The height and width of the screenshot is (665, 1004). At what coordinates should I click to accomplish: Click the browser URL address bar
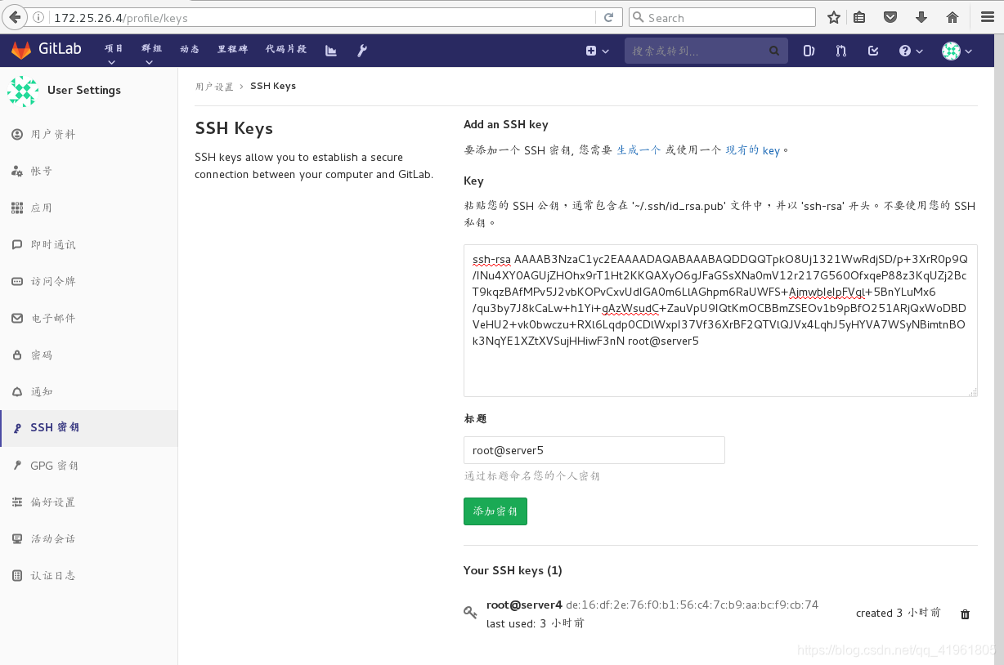click(323, 17)
